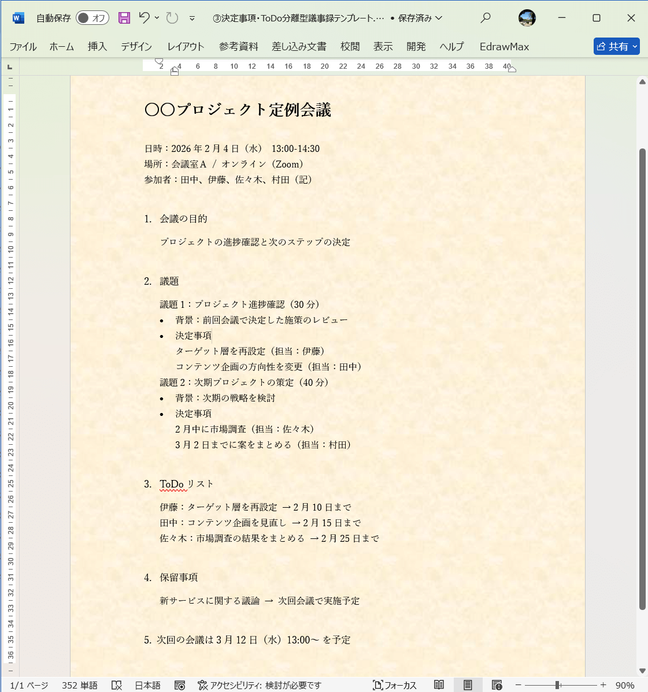Open Search with the magnifier icon
The image size is (648, 692).
(x=485, y=18)
